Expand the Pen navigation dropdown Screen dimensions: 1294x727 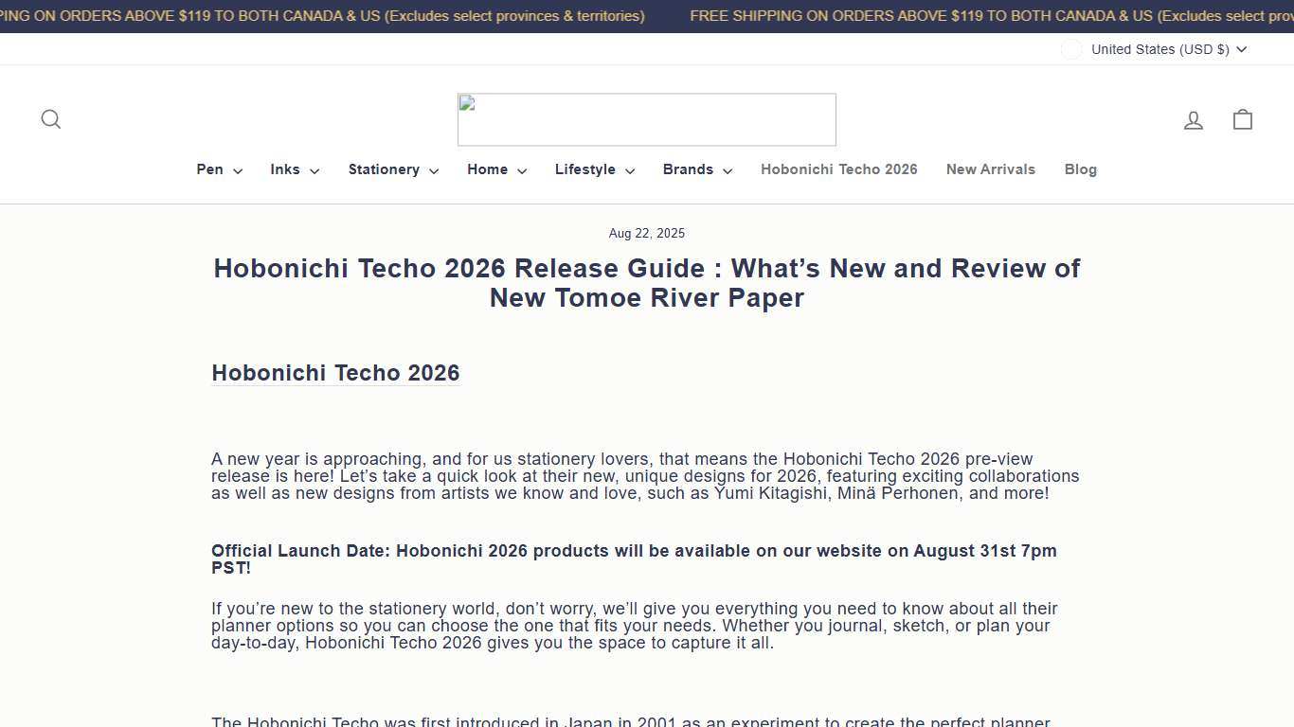[218, 169]
